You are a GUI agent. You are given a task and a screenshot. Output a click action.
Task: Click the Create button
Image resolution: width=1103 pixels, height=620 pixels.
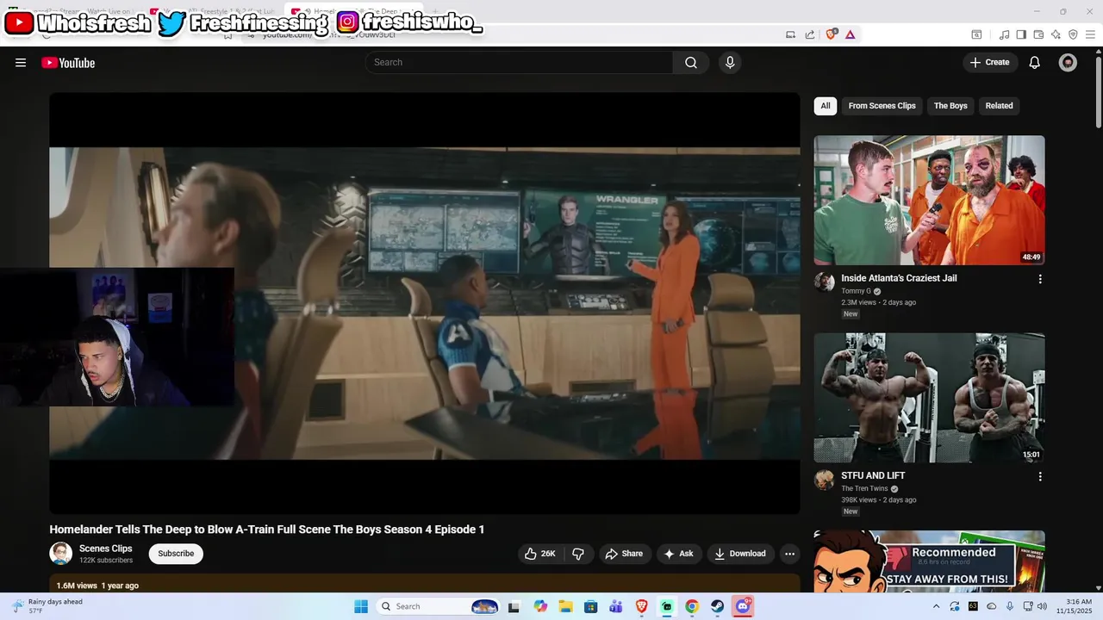pos(990,62)
